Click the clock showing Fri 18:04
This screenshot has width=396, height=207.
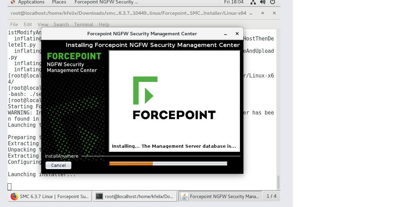pos(234,2)
